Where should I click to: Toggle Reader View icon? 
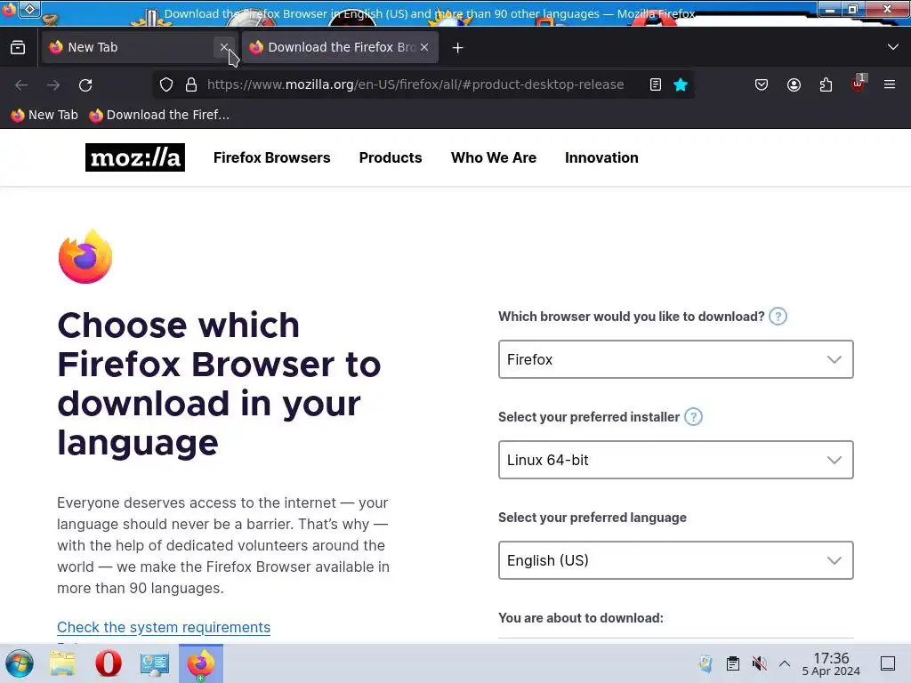pyautogui.click(x=656, y=84)
